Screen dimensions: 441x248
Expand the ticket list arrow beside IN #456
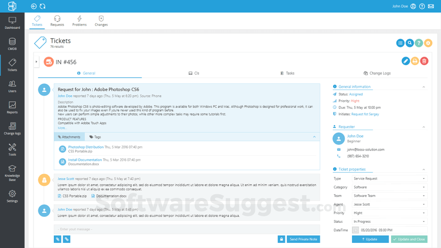(x=36, y=62)
